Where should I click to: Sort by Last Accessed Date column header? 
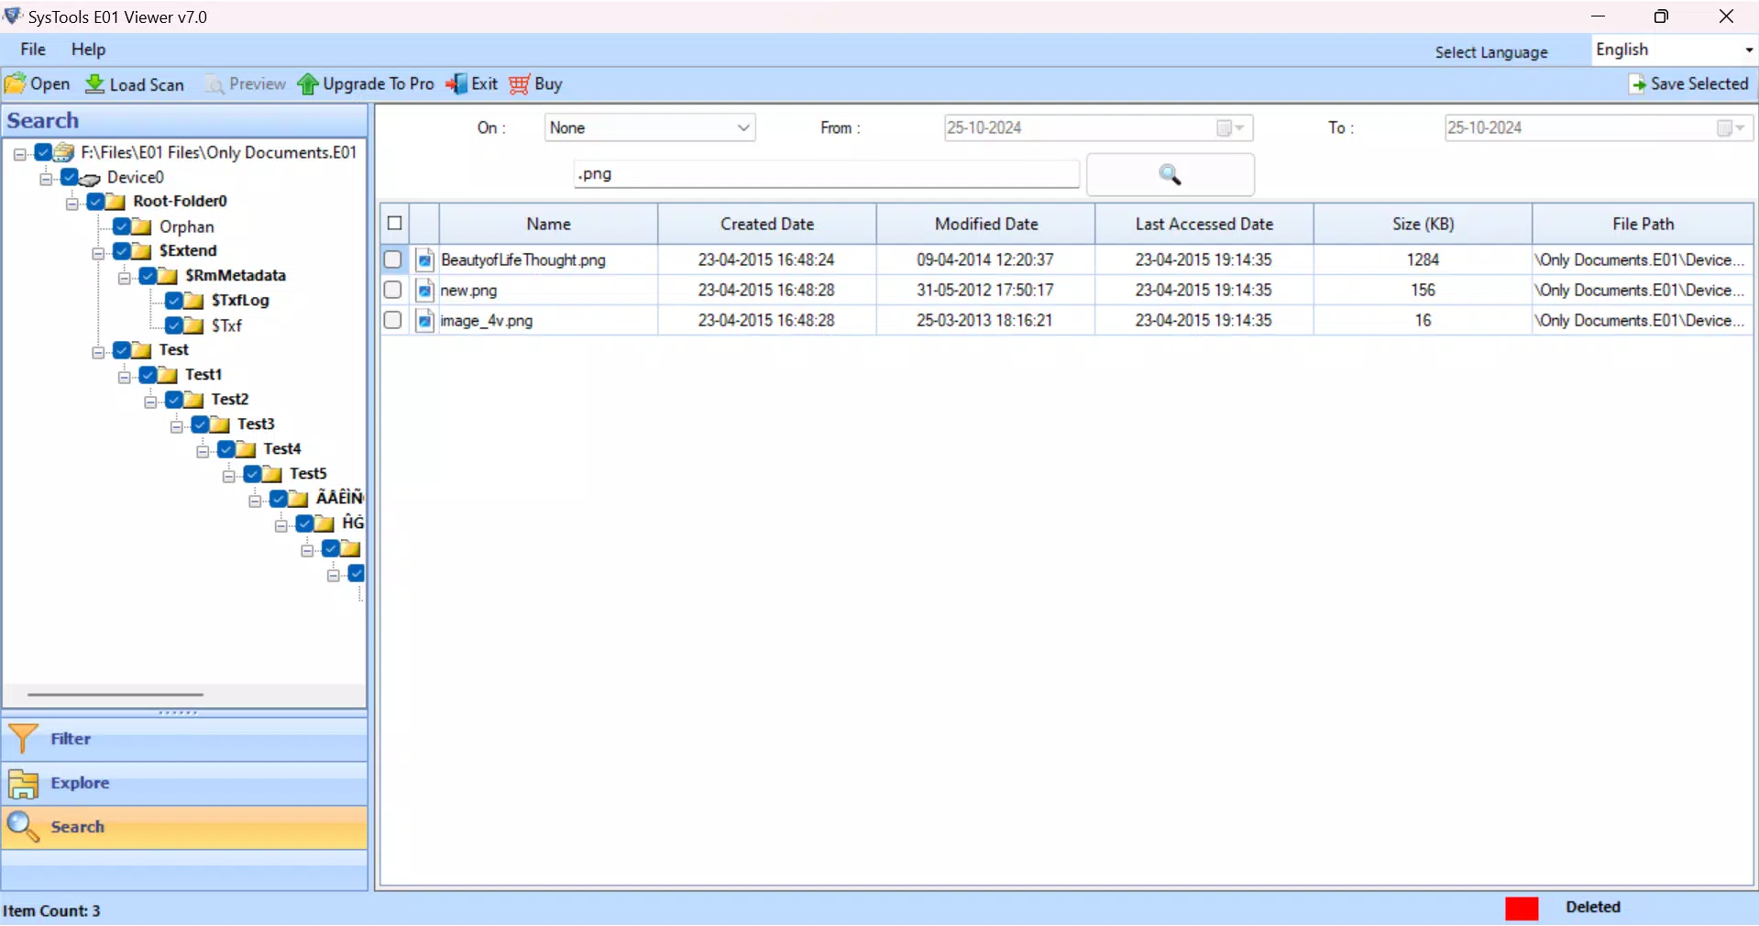(x=1204, y=224)
